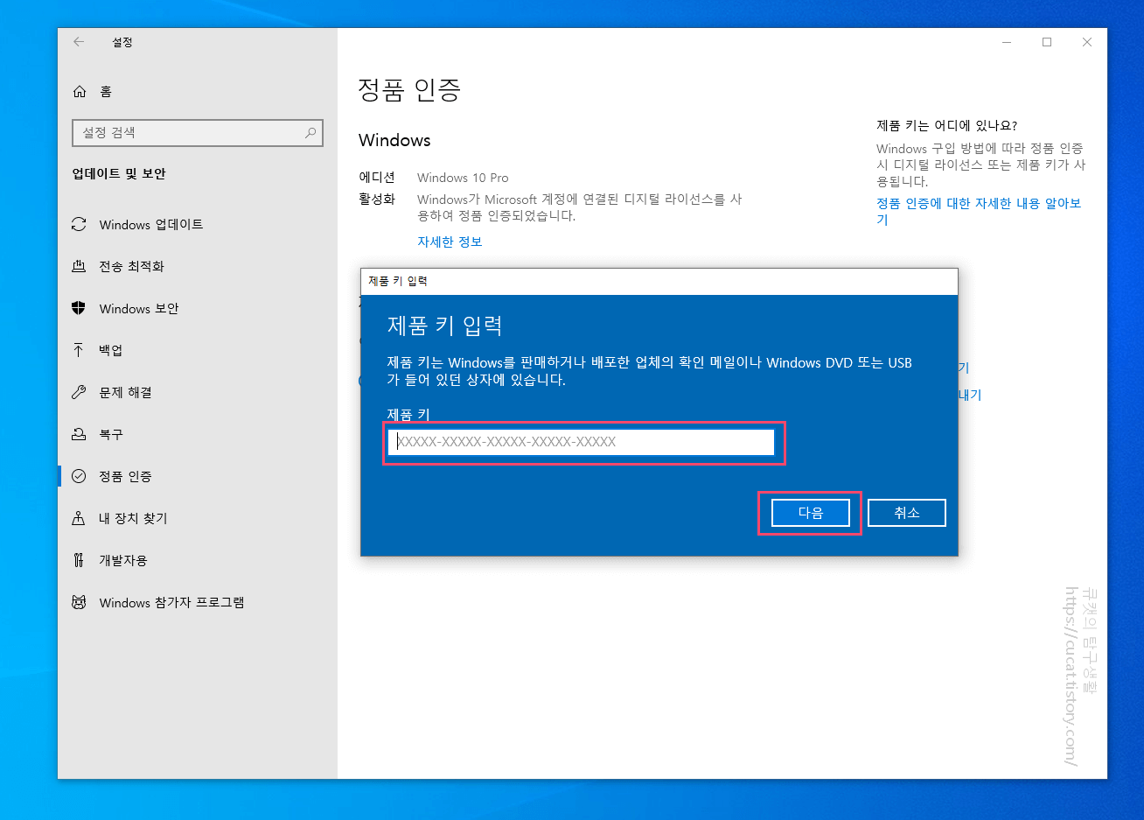Viewport: 1144px width, 820px height.
Task: Click the back arrow in Settings title bar
Action: (x=79, y=42)
